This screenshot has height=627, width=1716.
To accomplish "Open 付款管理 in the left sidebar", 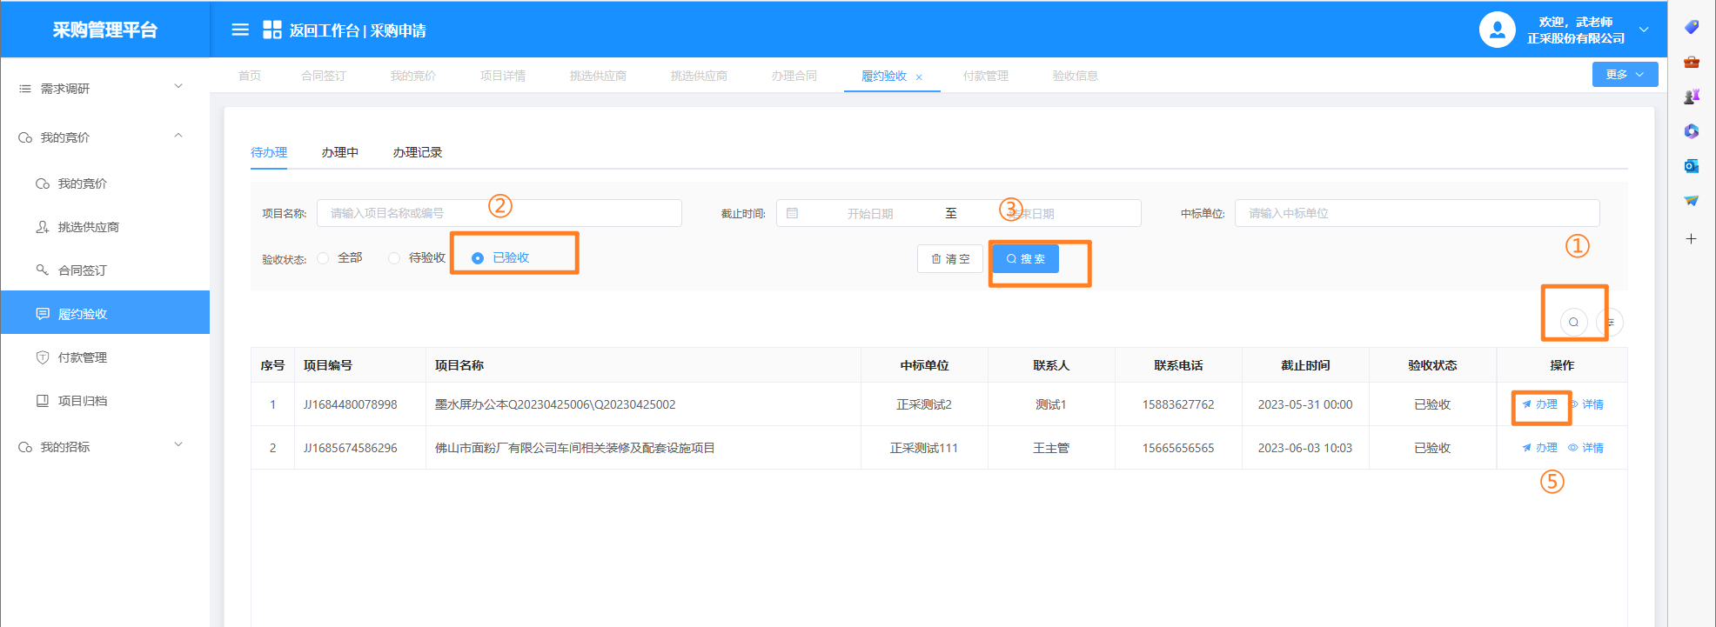I will (83, 357).
